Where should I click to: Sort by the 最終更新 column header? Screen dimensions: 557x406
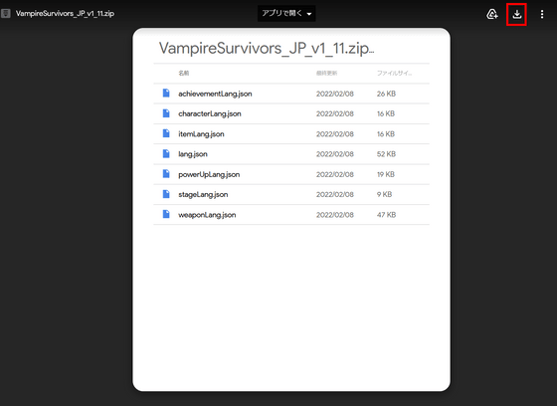click(x=326, y=74)
